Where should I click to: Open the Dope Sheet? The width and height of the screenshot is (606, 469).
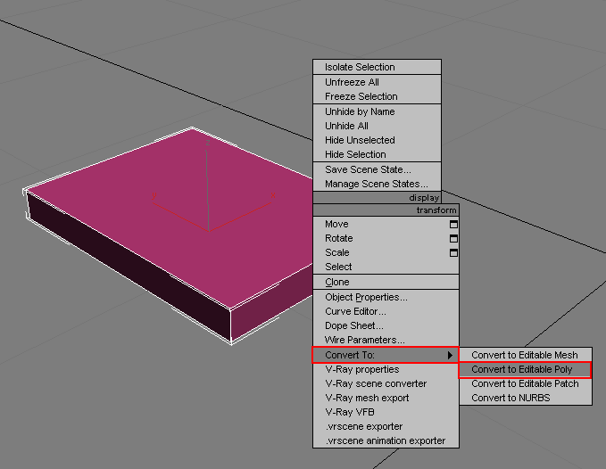(386, 325)
